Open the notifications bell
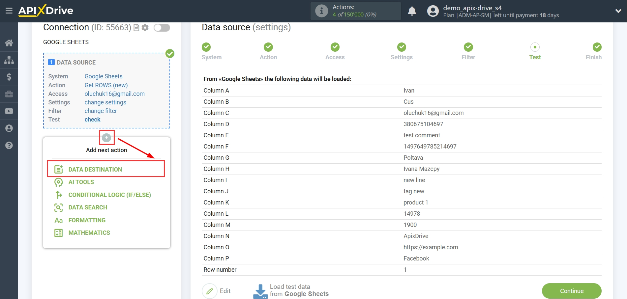 pos(412,11)
